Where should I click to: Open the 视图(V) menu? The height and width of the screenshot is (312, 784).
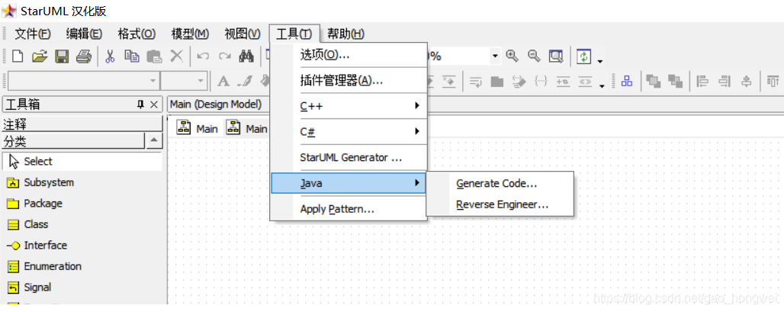[x=242, y=34]
